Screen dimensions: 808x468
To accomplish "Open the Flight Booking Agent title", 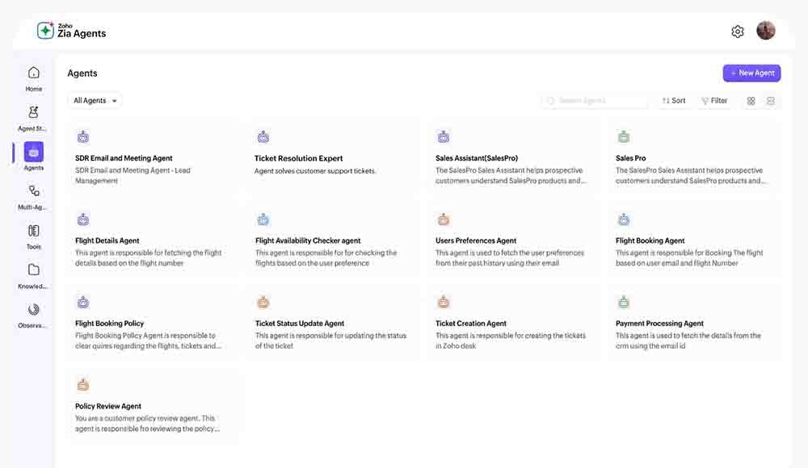I will click(650, 240).
